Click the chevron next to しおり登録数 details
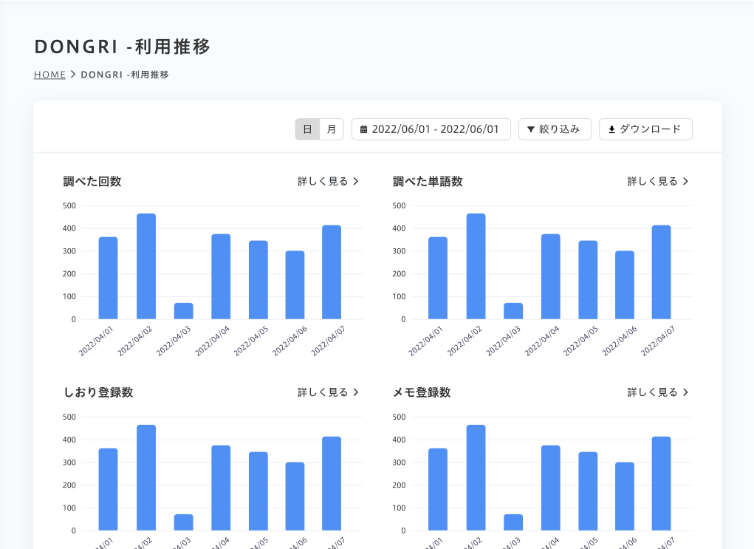 pos(356,392)
